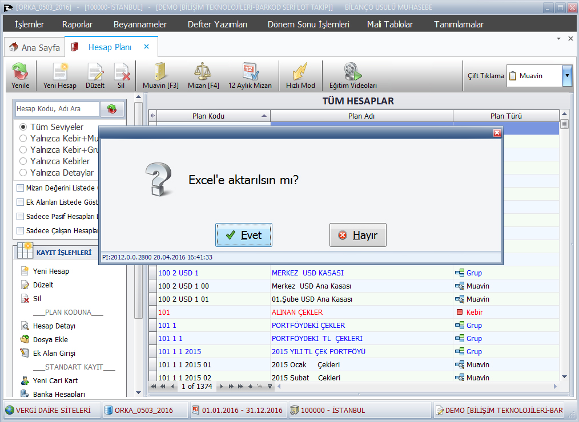Click the grid asterisk selector header
Image resolution: width=579 pixels, height=422 pixels.
coord(152,116)
